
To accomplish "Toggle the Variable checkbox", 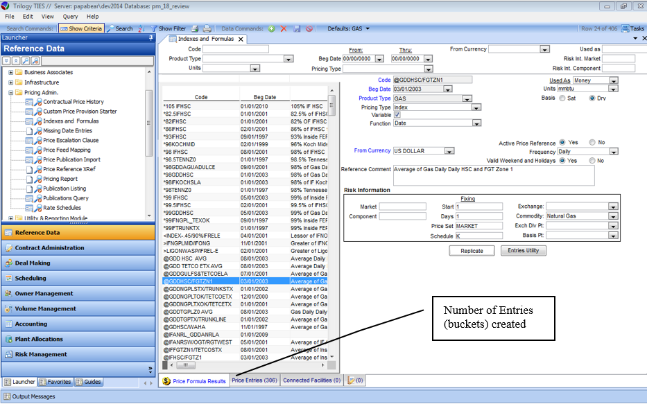I will pyautogui.click(x=397, y=115).
